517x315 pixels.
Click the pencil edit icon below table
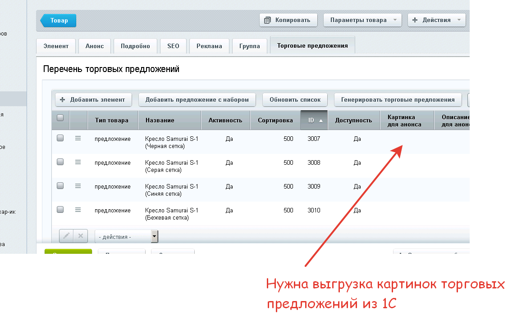(x=66, y=236)
